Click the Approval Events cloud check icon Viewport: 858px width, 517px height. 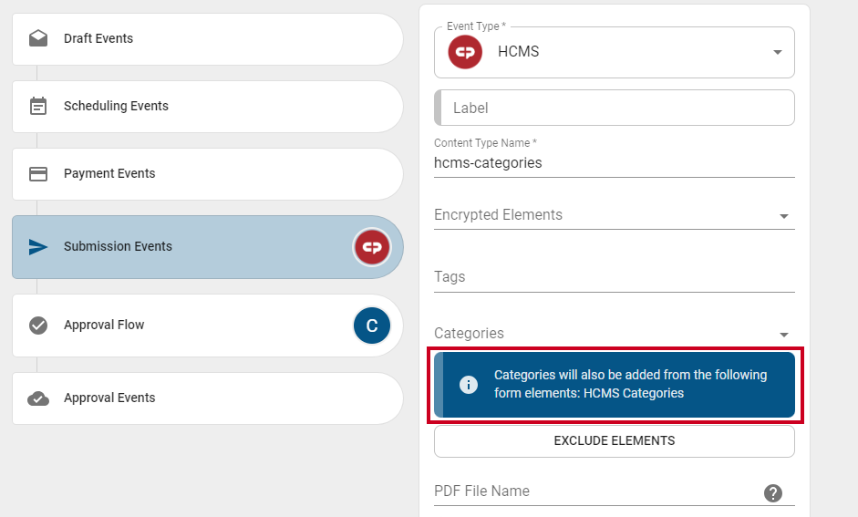[37, 398]
